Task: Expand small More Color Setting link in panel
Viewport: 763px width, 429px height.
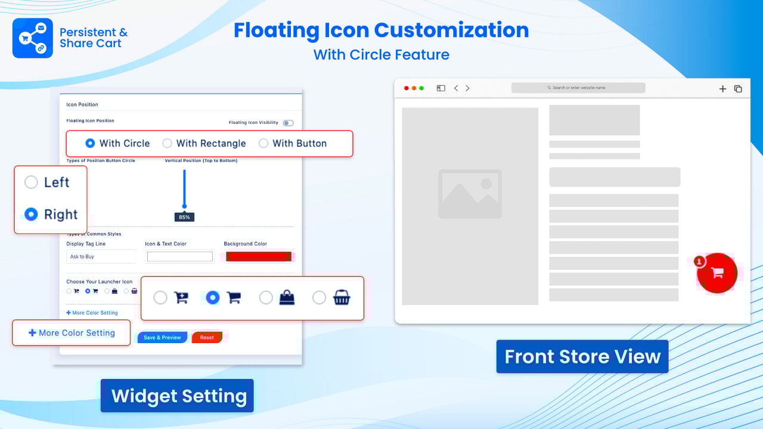Action: [92, 313]
